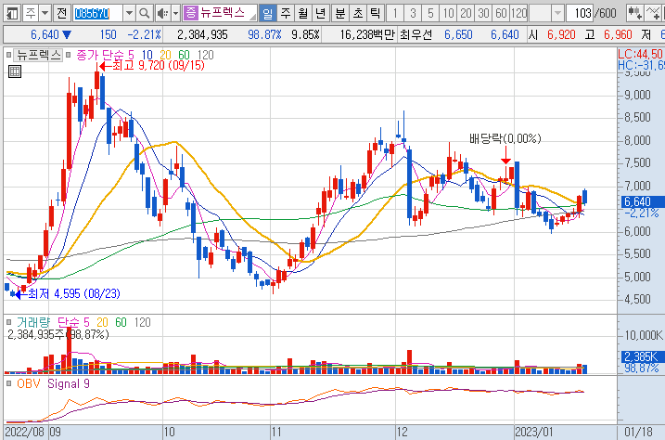Choose the 10 interval button
The height and width of the screenshot is (440, 665).
coord(448,14)
